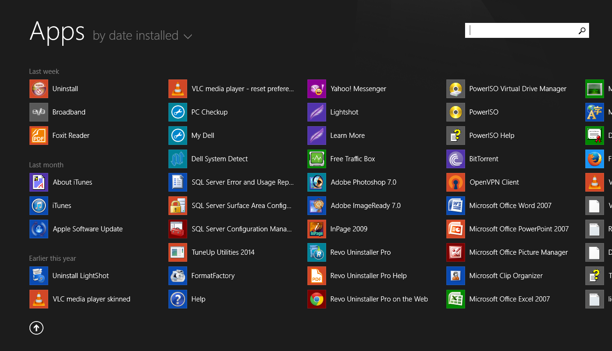Click the "Earlier this year" group header
The image size is (612, 351).
point(52,258)
